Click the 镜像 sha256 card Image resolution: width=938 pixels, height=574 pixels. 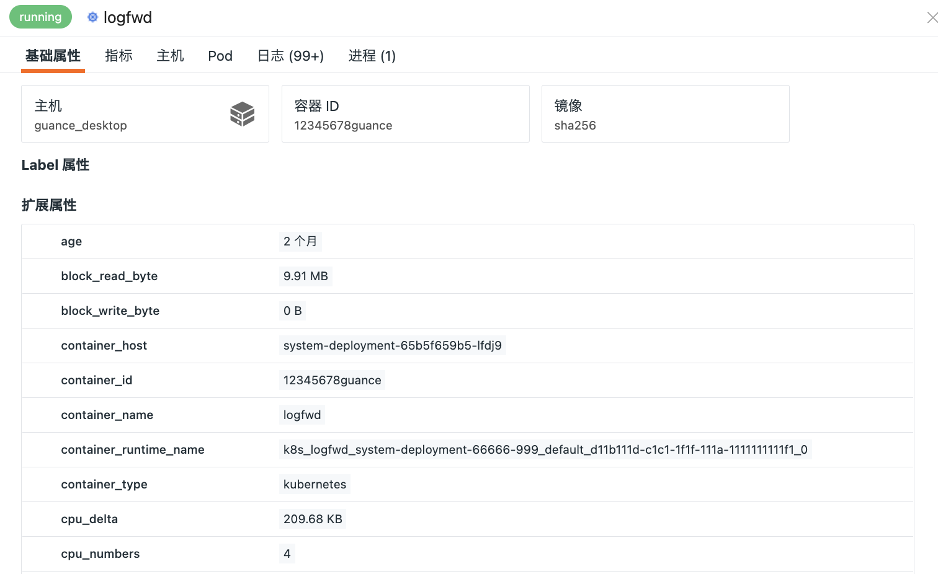click(x=665, y=114)
